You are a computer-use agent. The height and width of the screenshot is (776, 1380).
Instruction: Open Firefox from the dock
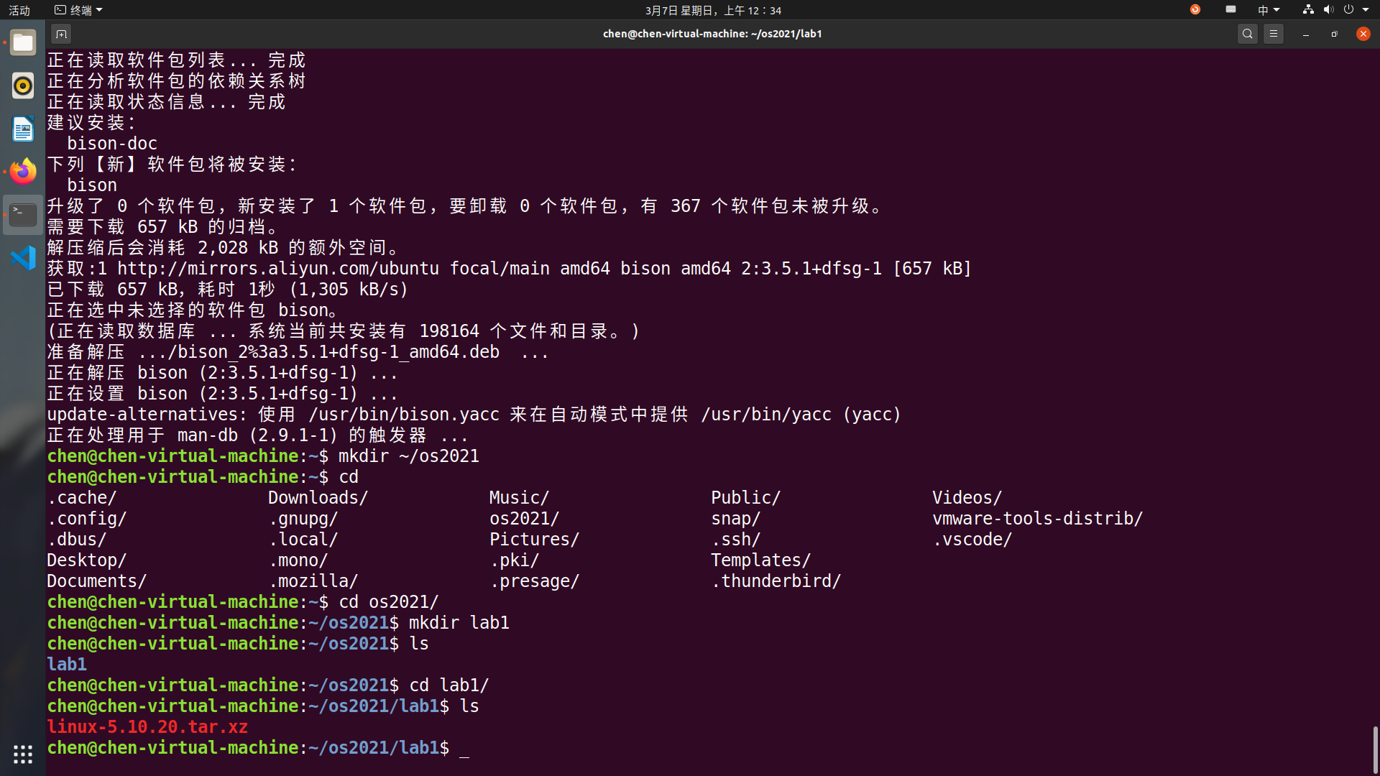pyautogui.click(x=23, y=172)
